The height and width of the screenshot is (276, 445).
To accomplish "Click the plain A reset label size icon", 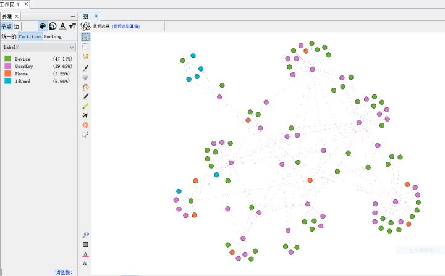I will 85,264.
